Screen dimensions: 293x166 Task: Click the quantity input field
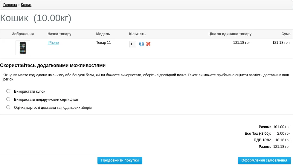point(132,44)
